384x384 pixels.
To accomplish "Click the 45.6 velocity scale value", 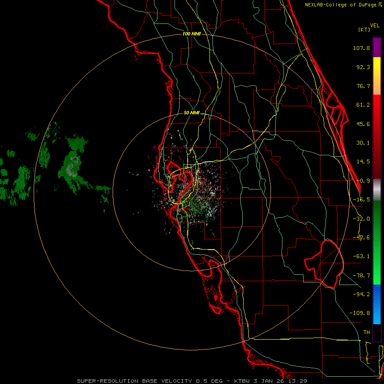I will (x=363, y=124).
